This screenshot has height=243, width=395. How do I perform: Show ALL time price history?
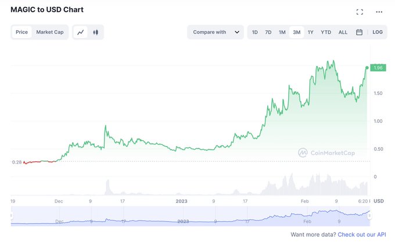point(343,32)
